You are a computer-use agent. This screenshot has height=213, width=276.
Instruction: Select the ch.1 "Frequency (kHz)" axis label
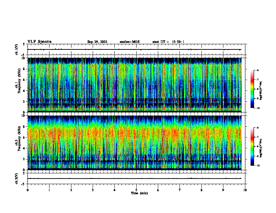(19, 81)
